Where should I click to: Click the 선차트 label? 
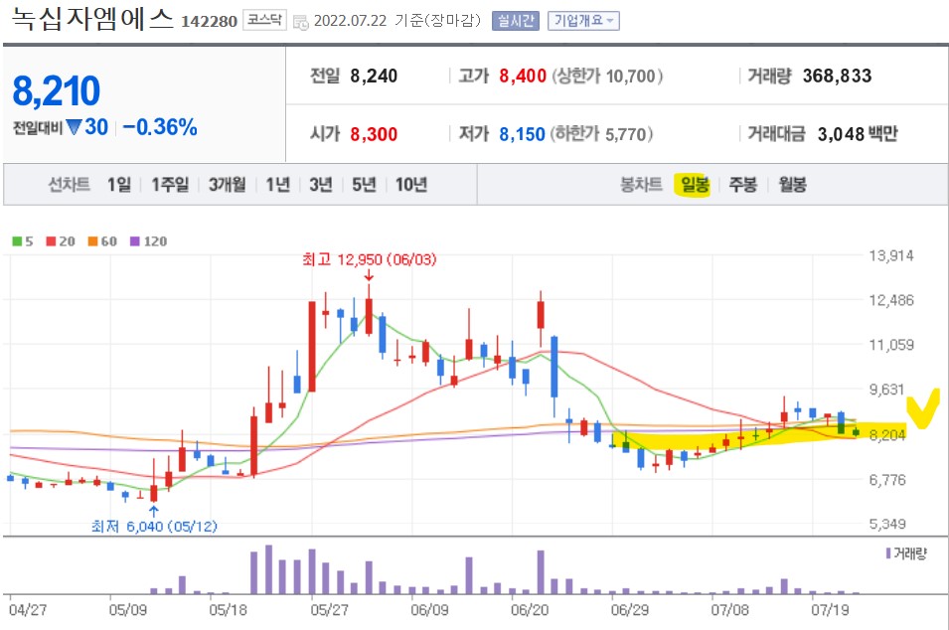(69, 184)
